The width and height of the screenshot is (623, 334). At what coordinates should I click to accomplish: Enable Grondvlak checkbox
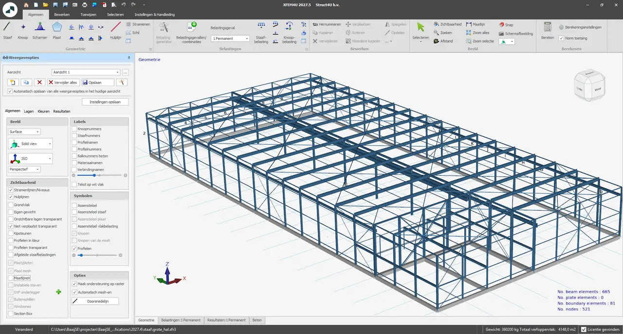point(11,204)
